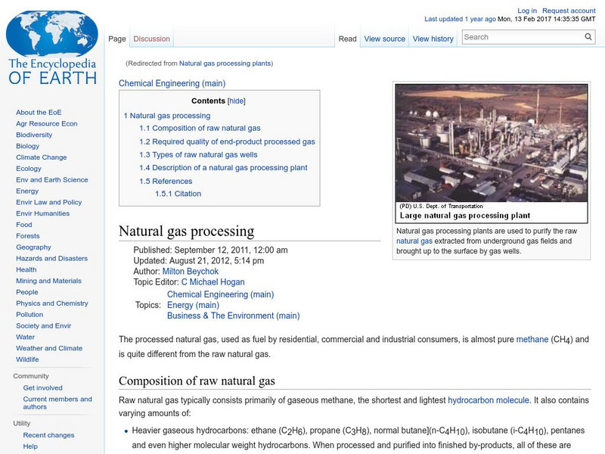Open Biodiversity in sidebar
Viewport: 605px width, 454px height.
point(34,135)
